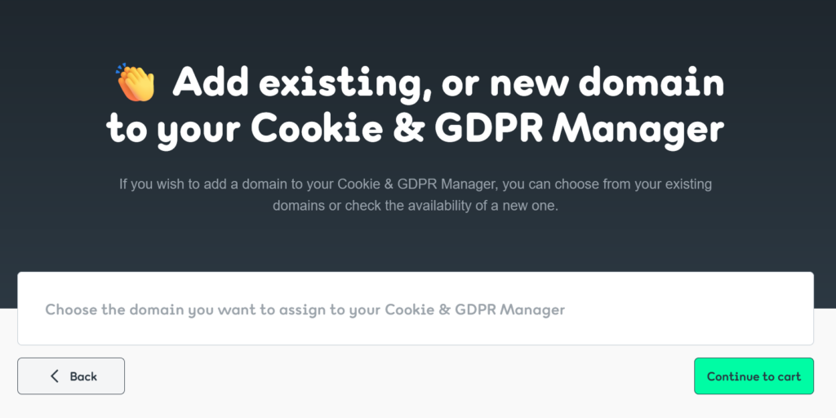Click the word 'domain' in heading first line

click(651, 83)
